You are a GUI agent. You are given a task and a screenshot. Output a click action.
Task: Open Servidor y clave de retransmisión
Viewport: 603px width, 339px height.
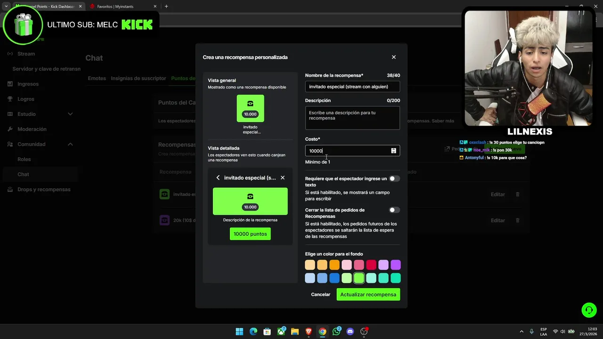click(x=47, y=69)
